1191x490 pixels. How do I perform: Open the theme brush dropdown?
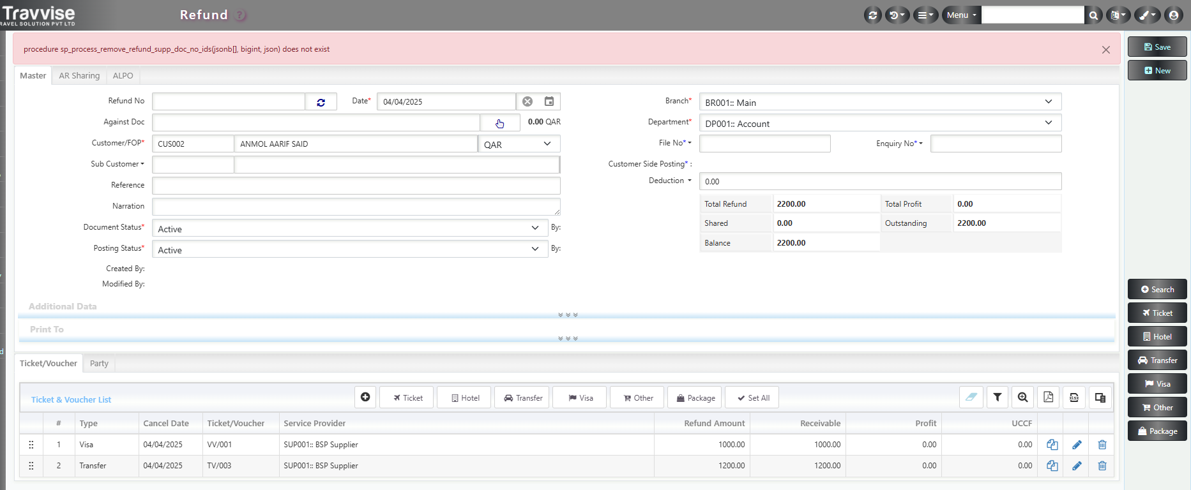[x=1148, y=15]
